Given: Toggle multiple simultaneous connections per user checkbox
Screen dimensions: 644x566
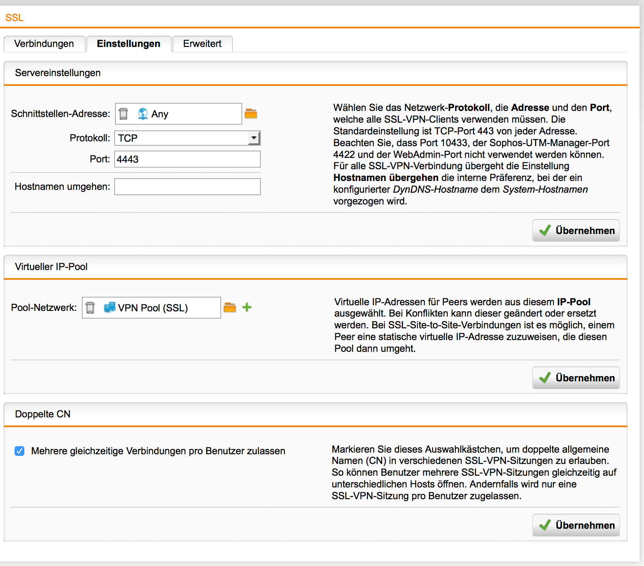Looking at the screenshot, I should pyautogui.click(x=19, y=451).
